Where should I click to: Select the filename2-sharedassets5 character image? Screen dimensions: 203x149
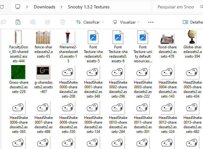(x=68, y=38)
